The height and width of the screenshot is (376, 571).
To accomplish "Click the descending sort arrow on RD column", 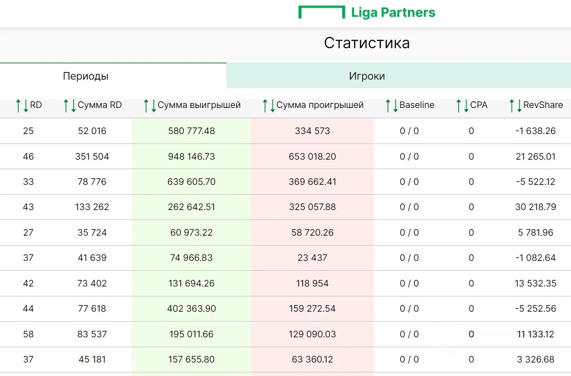I will pyautogui.click(x=26, y=105).
